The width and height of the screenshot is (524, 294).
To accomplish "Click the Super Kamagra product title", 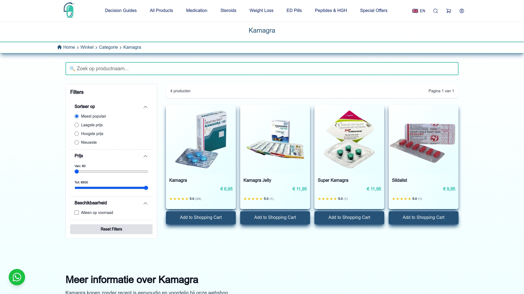I will 333,180.
